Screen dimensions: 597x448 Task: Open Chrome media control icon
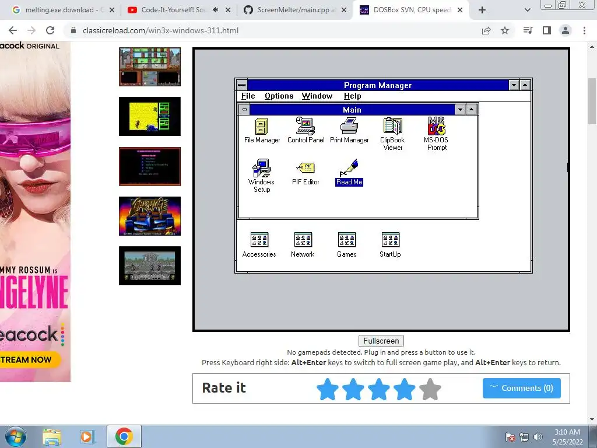pyautogui.click(x=528, y=30)
